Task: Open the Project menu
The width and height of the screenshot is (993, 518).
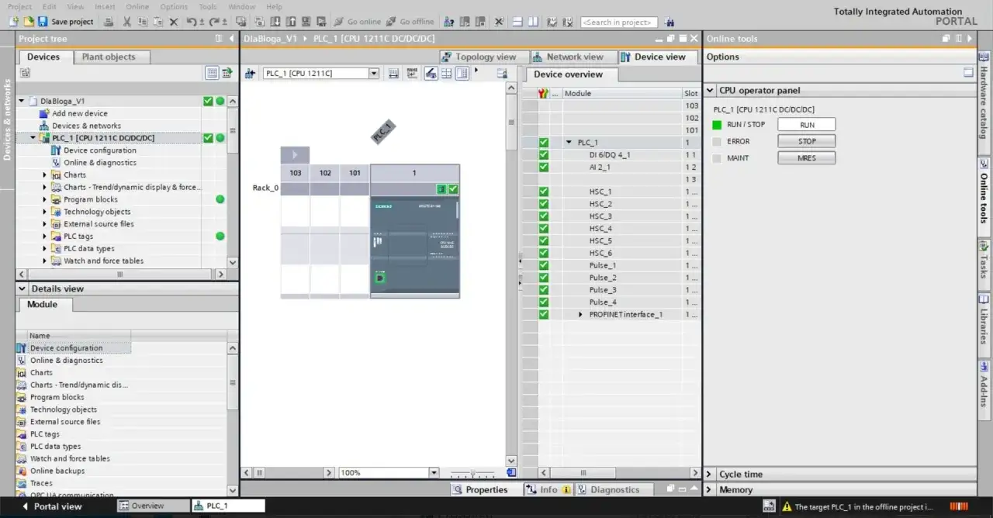Action: (x=19, y=6)
